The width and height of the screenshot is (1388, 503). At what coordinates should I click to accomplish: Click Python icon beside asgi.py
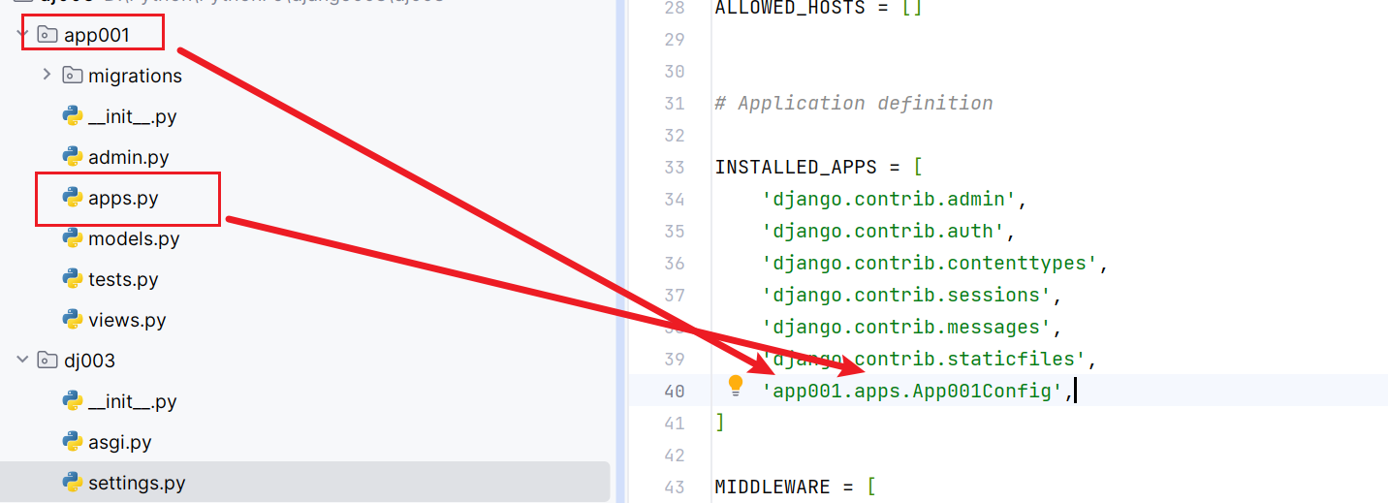72,442
